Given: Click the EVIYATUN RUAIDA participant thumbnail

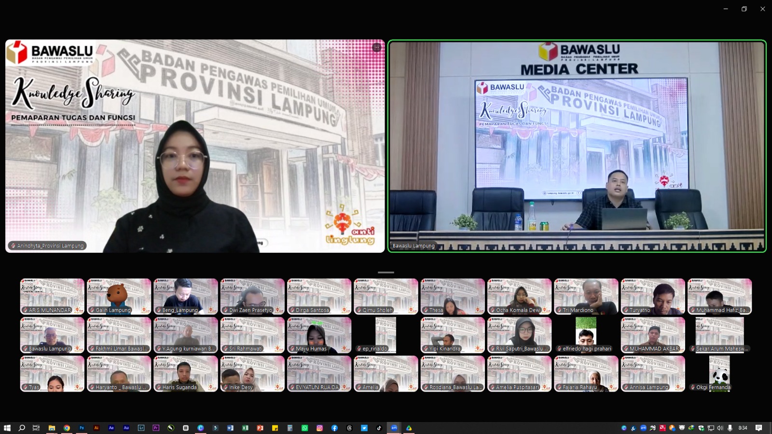Looking at the screenshot, I should pyautogui.click(x=319, y=374).
